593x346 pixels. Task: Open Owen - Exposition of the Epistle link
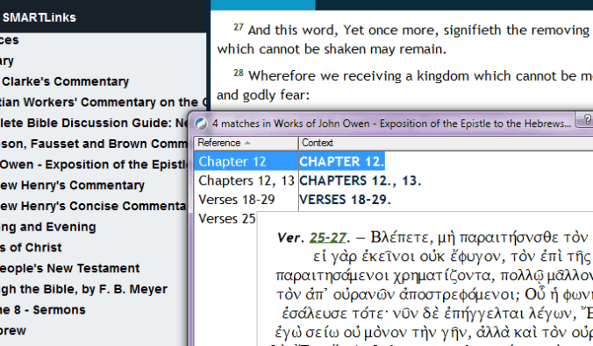tap(94, 165)
